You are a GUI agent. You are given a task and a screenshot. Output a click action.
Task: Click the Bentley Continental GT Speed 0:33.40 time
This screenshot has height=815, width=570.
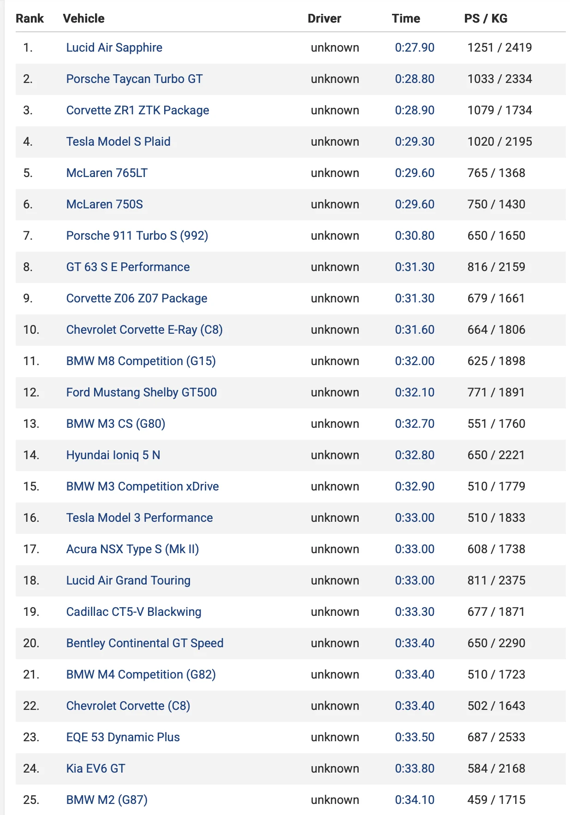tap(415, 643)
